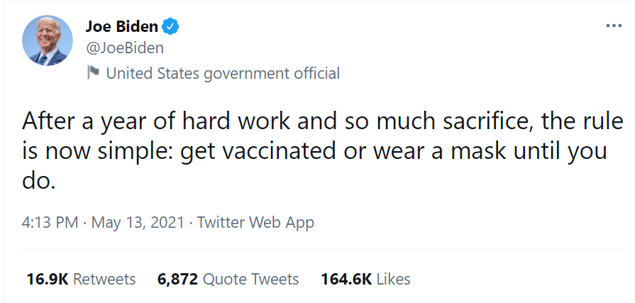
Task: View the Quote Tweets list
Action: coord(250,279)
